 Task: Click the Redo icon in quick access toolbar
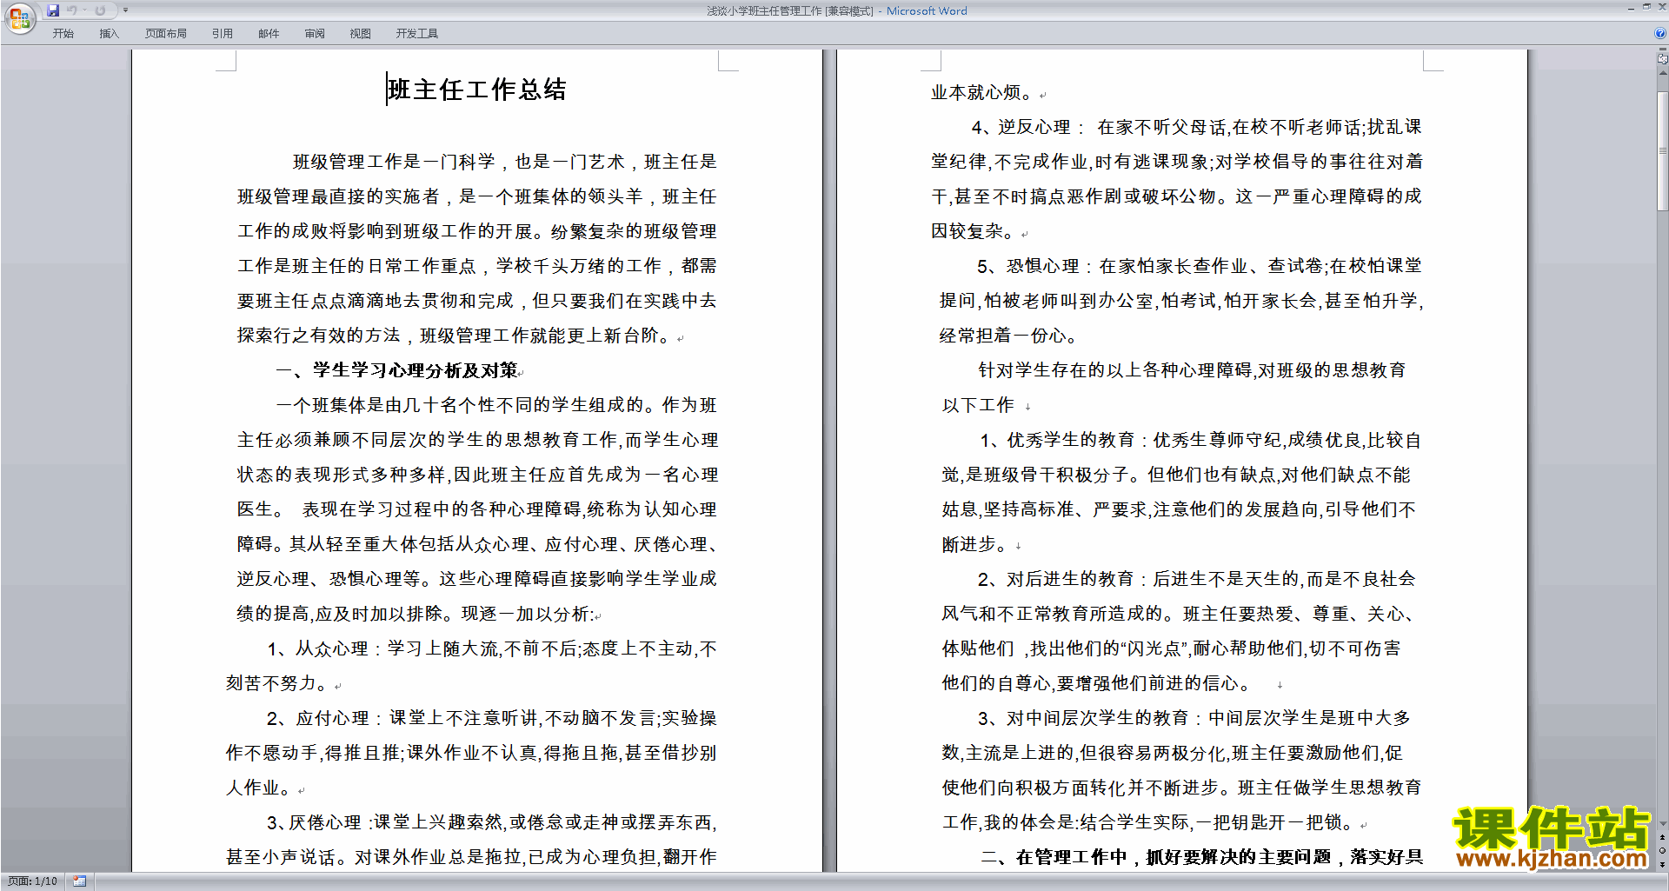point(100,10)
